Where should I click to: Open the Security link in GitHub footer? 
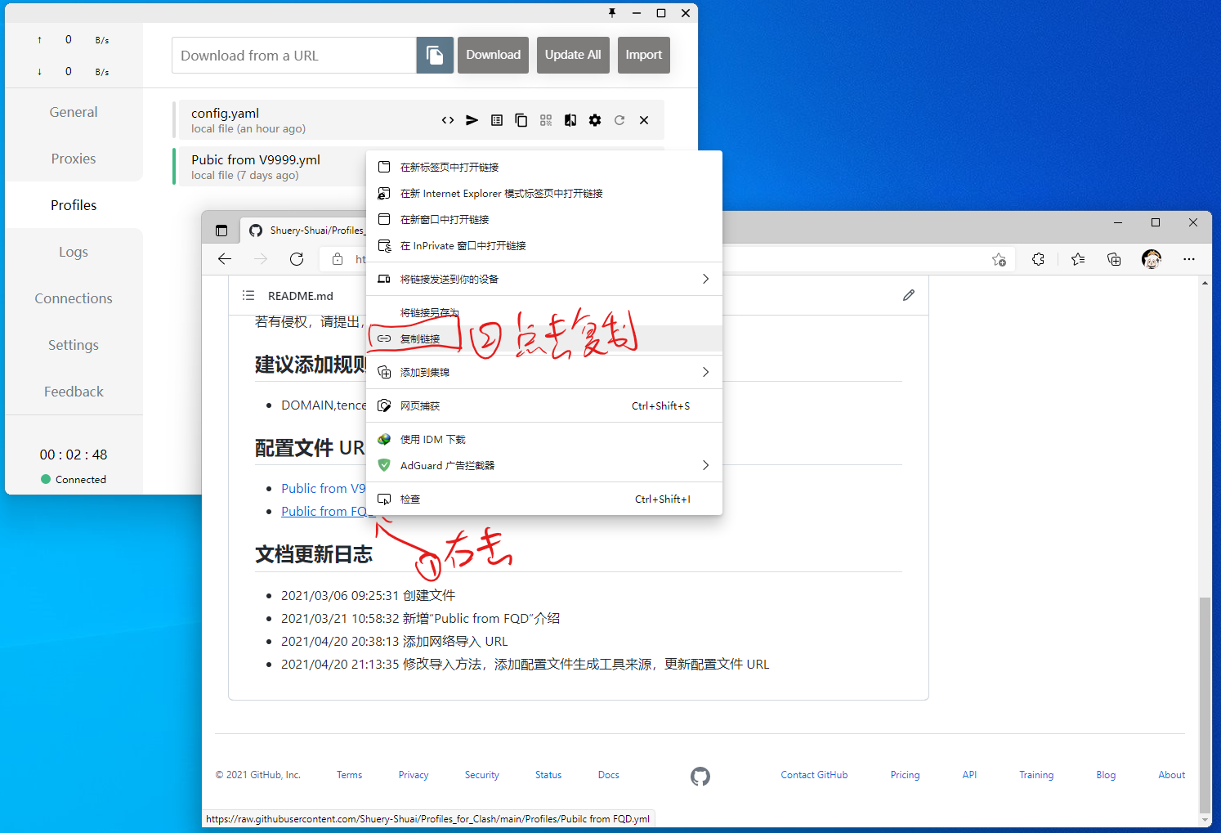click(482, 775)
